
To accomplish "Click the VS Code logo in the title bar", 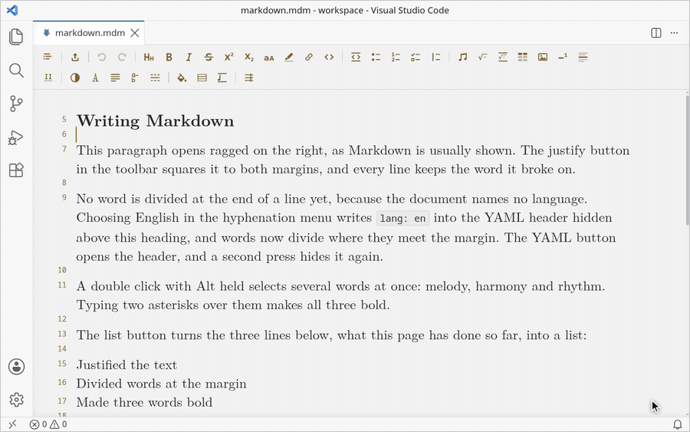I will coord(12,10).
